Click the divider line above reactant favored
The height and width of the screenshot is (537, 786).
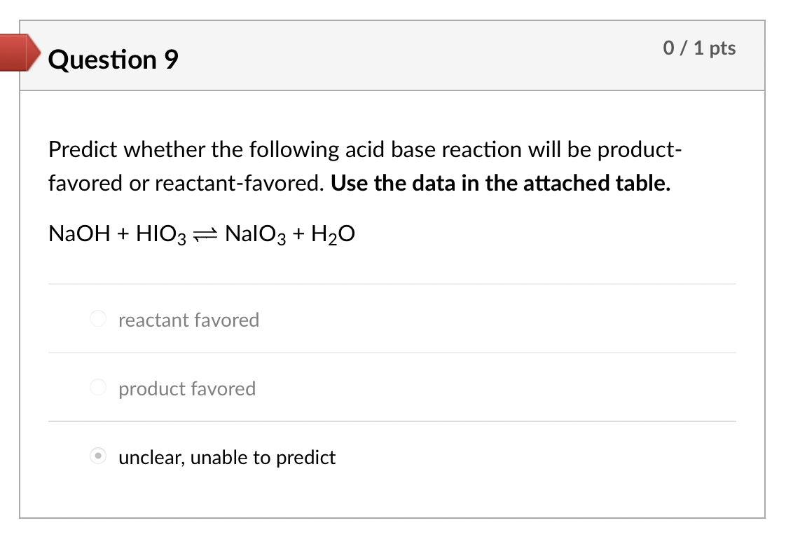pos(392,283)
